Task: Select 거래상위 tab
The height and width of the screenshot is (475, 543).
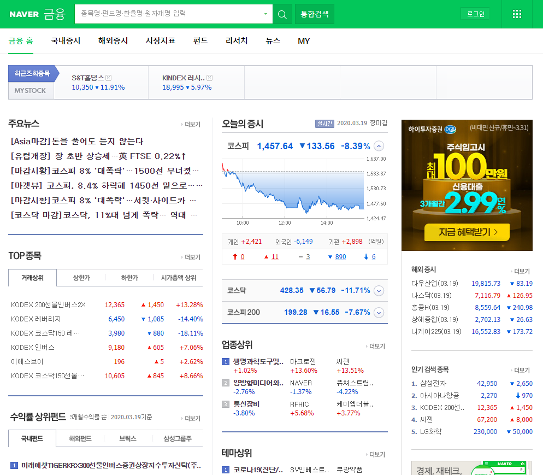Action: (x=32, y=278)
